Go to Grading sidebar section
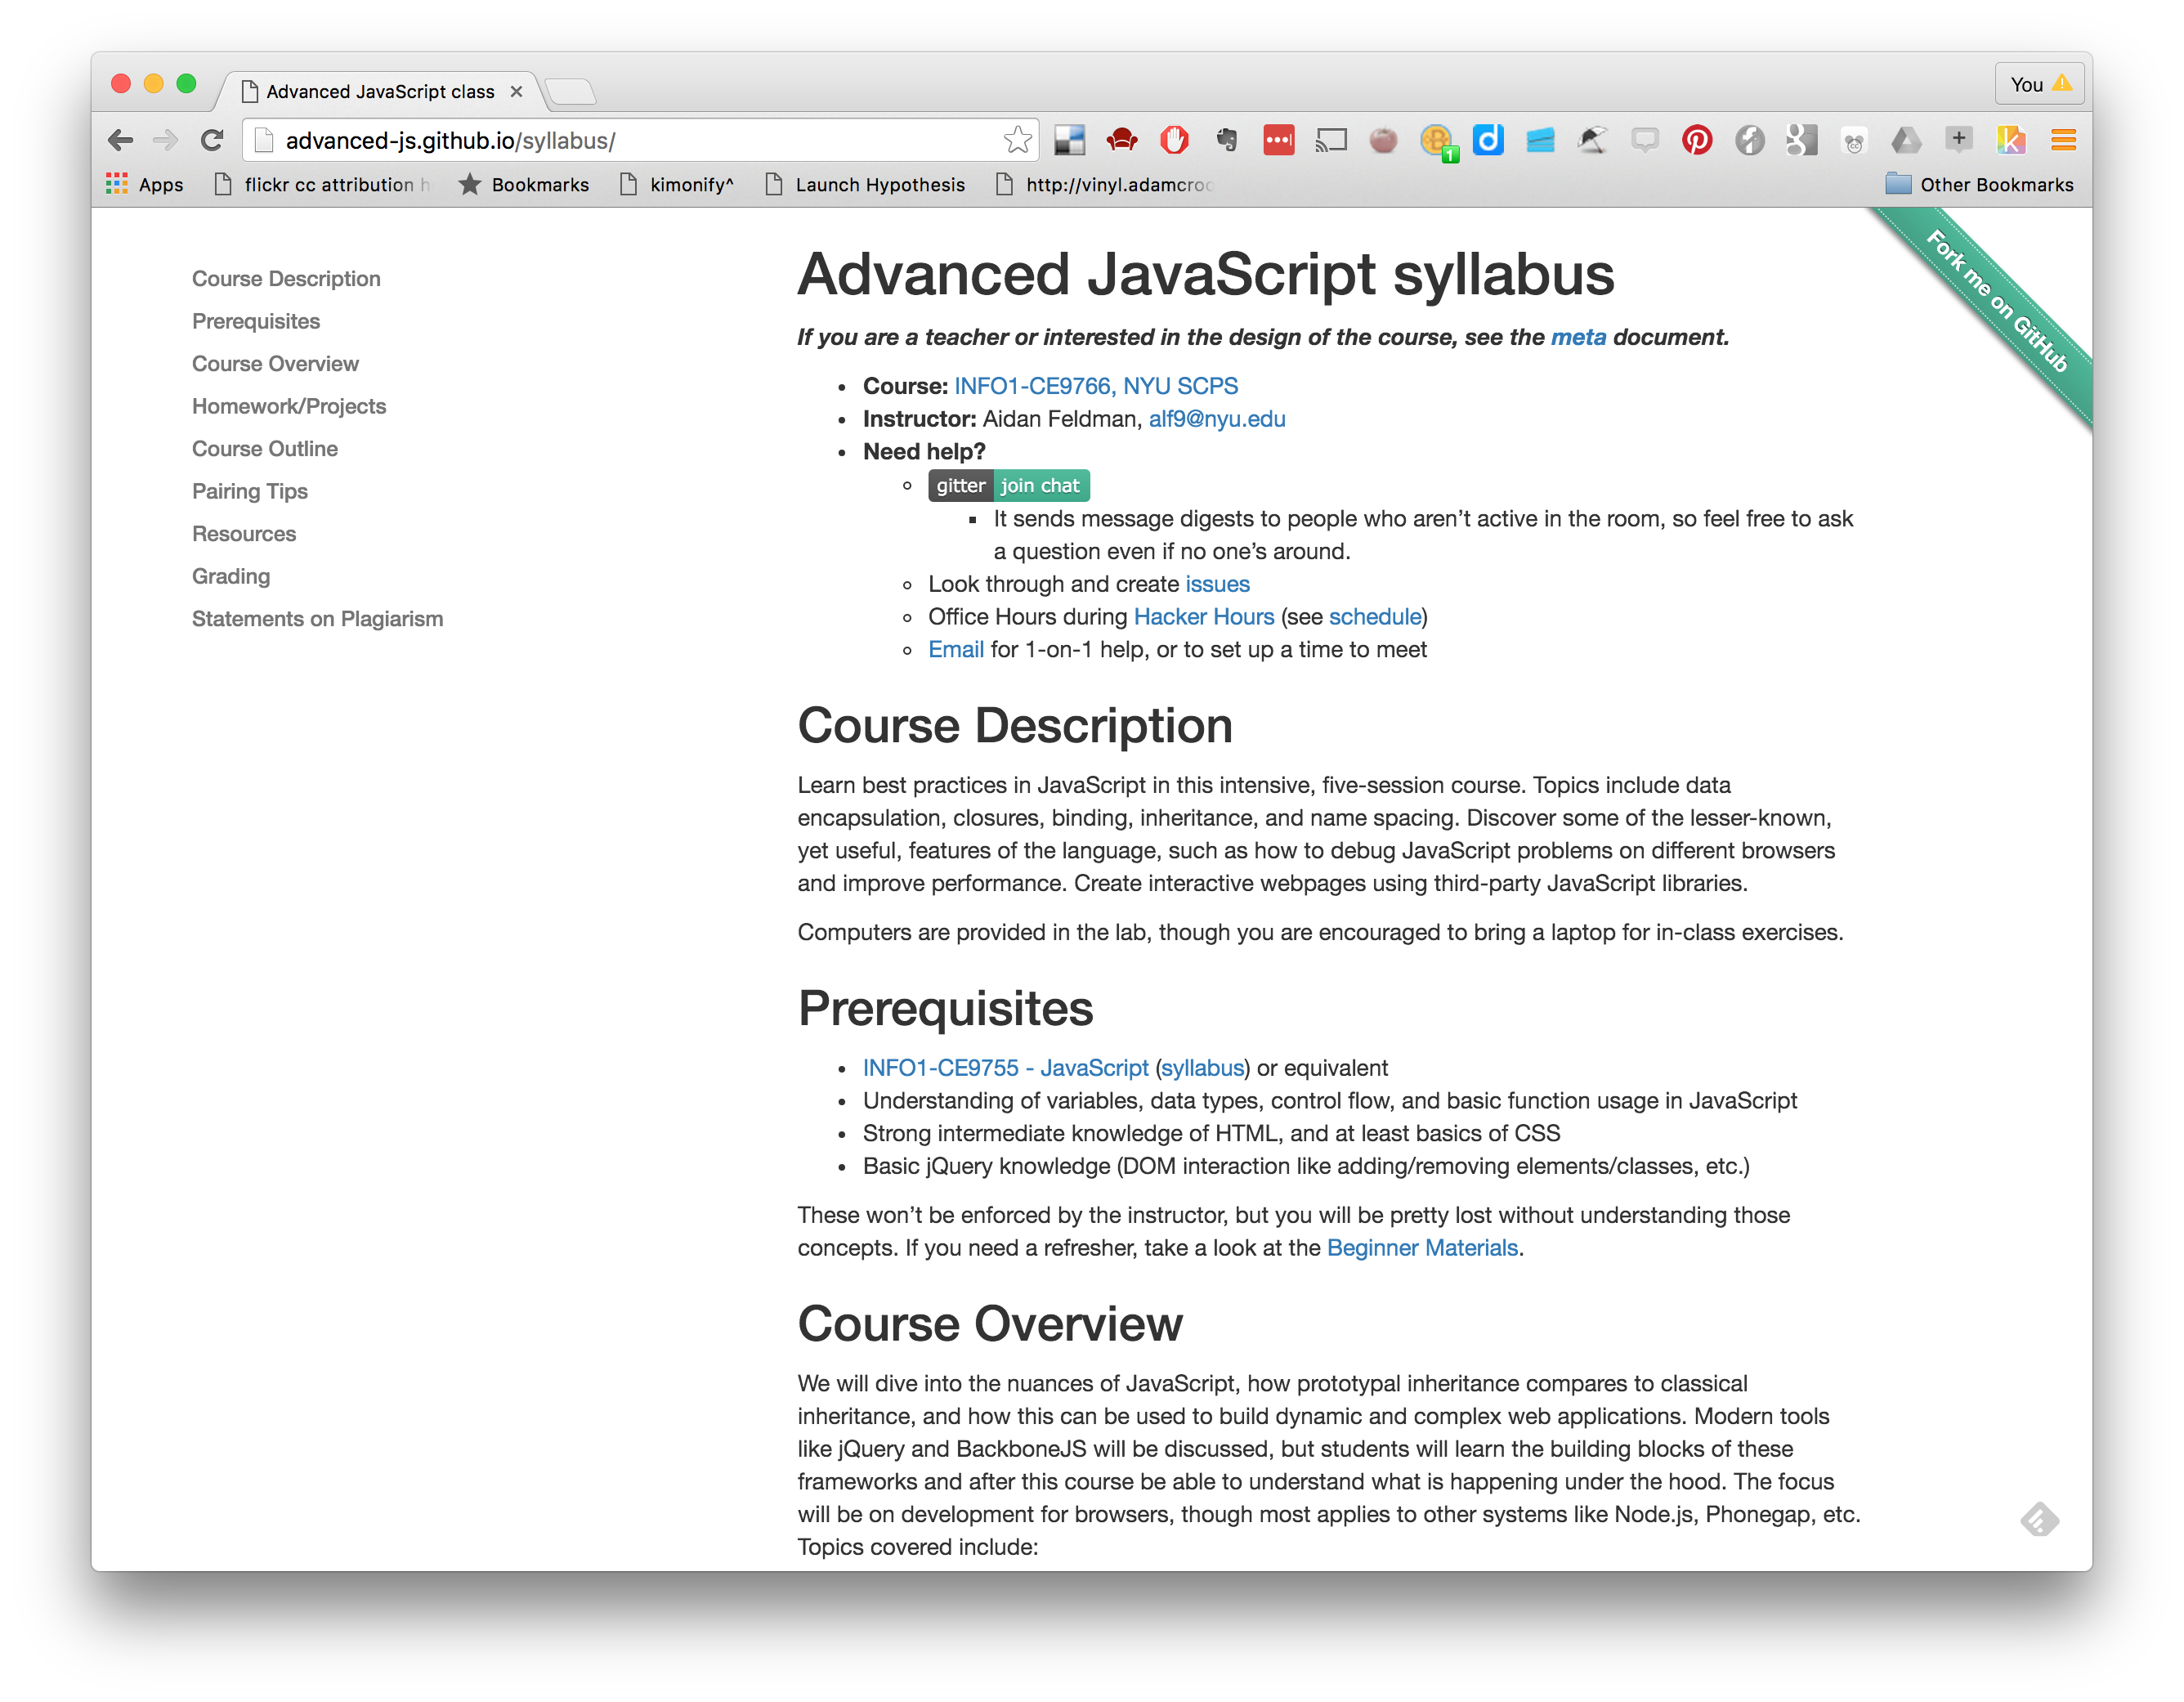 click(231, 576)
